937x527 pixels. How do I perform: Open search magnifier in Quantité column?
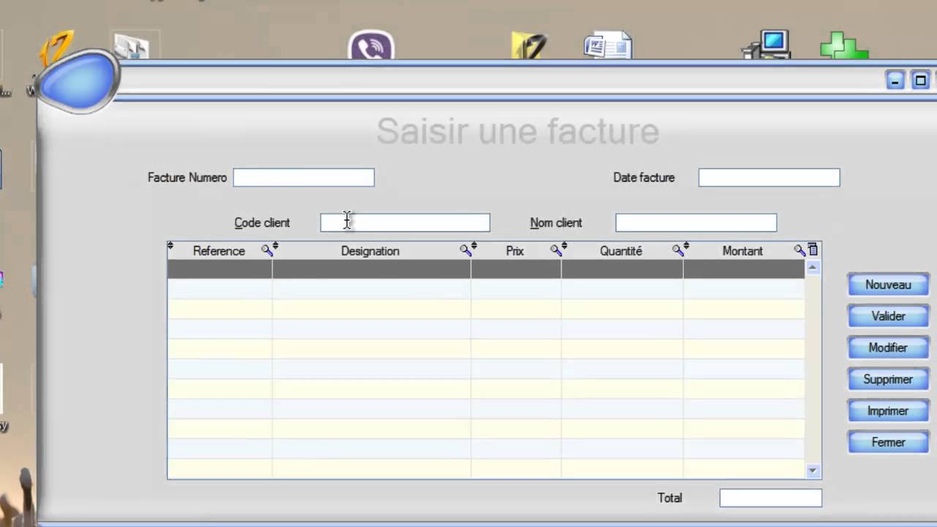click(x=677, y=251)
